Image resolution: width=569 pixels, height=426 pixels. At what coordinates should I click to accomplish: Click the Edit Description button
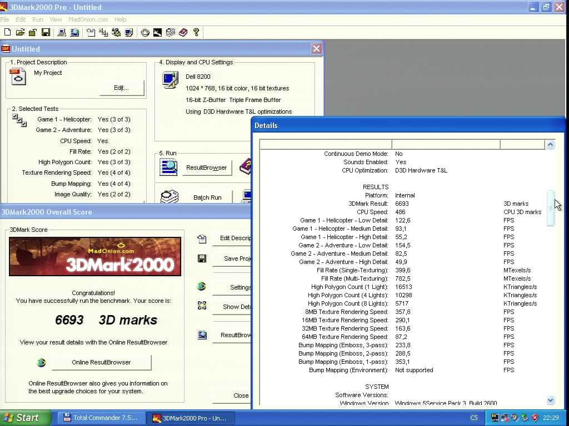click(232, 238)
